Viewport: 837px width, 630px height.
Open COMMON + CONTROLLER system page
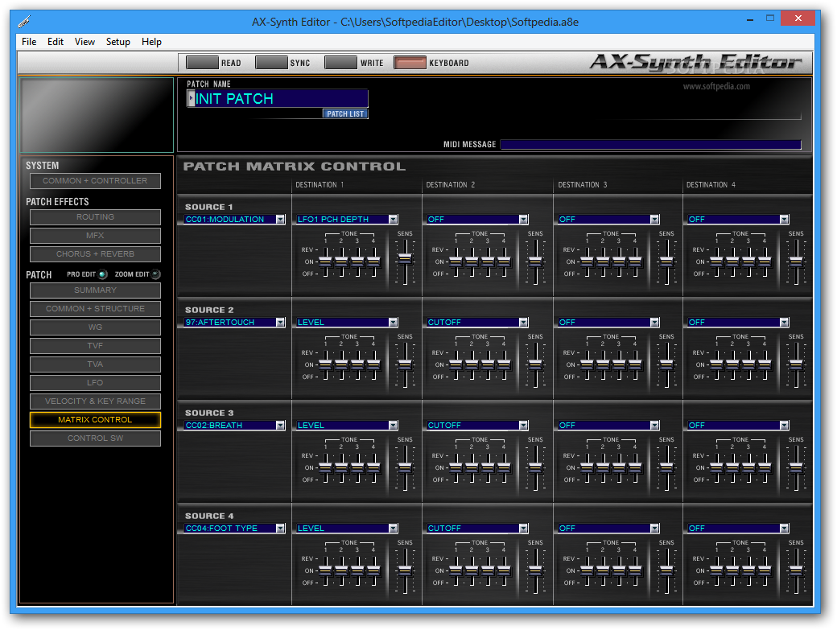coord(95,181)
